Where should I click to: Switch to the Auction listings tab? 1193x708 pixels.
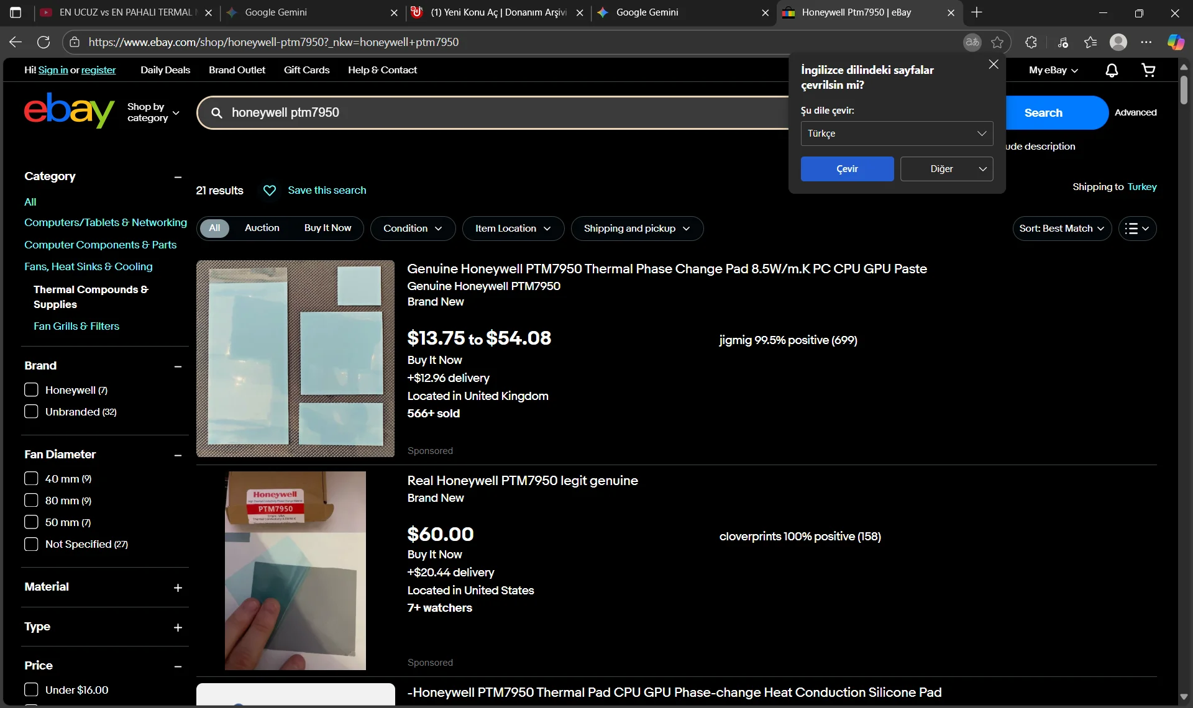click(x=262, y=228)
